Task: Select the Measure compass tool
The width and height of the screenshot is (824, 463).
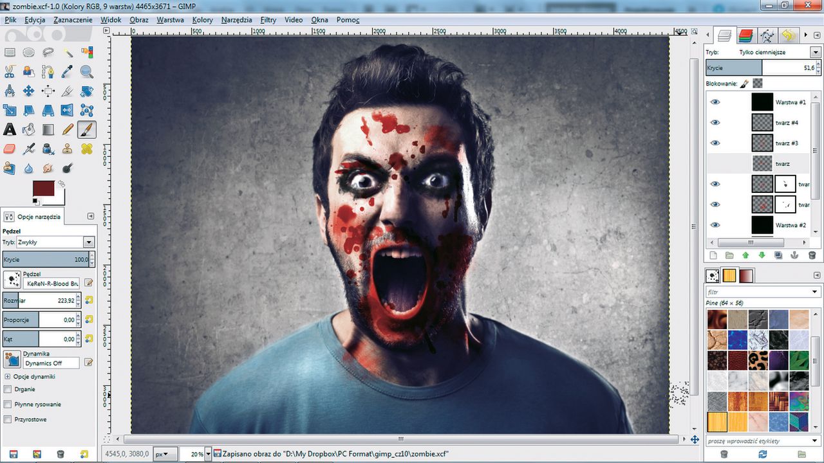Action: coord(10,91)
